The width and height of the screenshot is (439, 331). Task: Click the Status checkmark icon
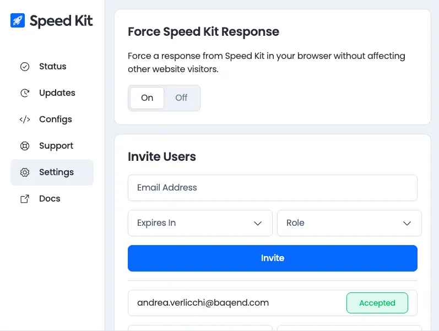tap(25, 67)
